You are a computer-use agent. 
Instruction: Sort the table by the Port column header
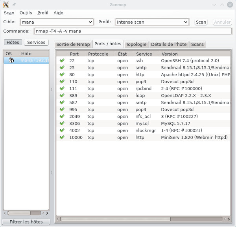[x=74, y=54]
